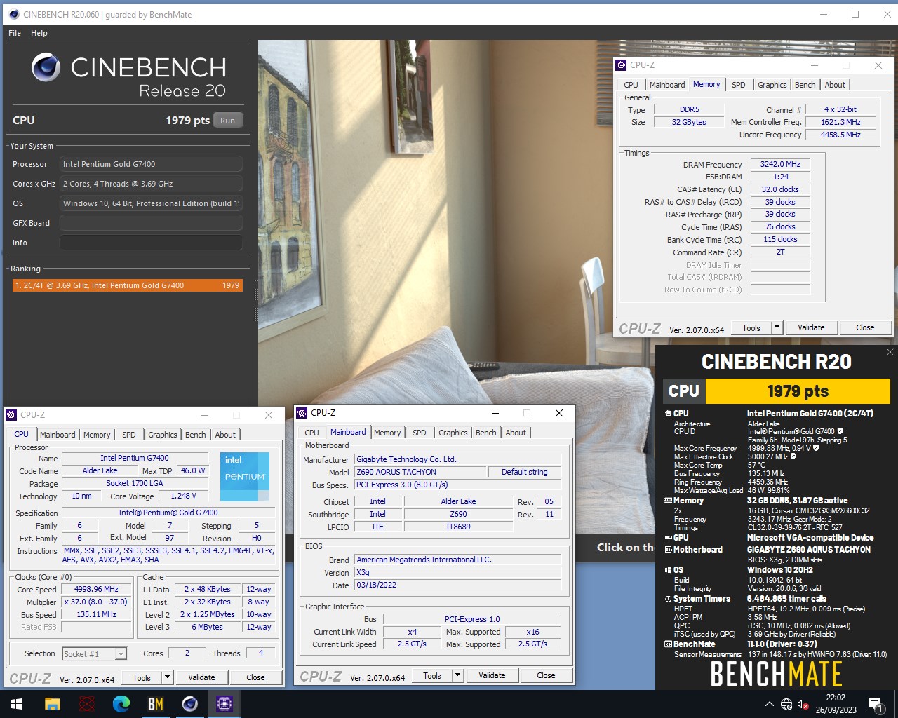Open Graphics tab in memory CPU-Z window
Image resolution: width=898 pixels, height=718 pixels.
(772, 85)
